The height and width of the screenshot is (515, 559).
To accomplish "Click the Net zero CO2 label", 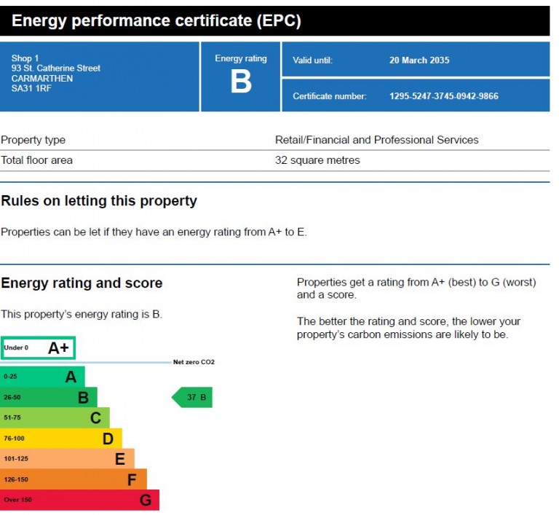I will click(x=194, y=362).
